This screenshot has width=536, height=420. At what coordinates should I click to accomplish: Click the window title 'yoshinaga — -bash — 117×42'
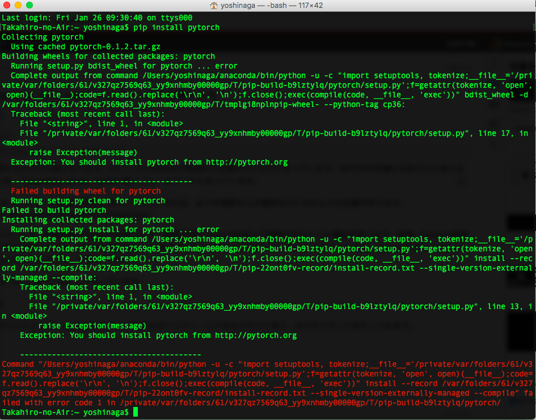272,6
